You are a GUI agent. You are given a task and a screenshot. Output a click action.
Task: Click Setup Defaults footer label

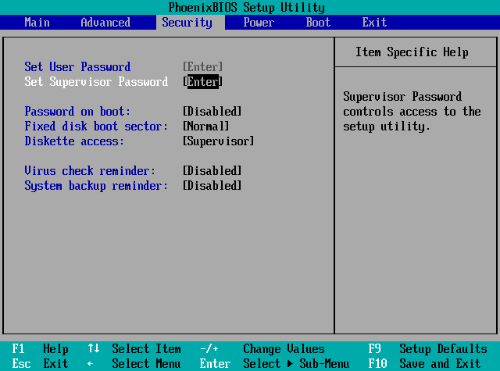pos(443,348)
